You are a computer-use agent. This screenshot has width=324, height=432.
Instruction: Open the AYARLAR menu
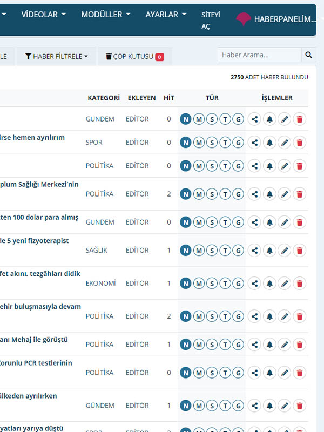click(x=166, y=15)
